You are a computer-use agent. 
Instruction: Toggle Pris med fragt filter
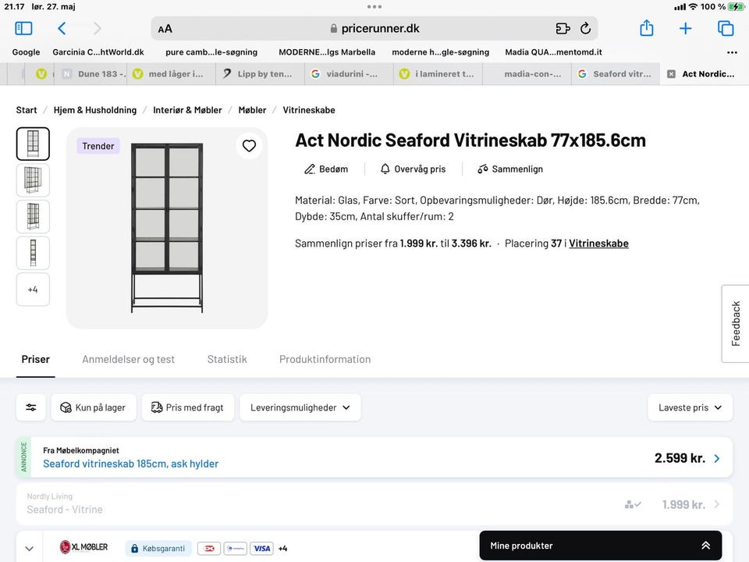click(x=187, y=407)
